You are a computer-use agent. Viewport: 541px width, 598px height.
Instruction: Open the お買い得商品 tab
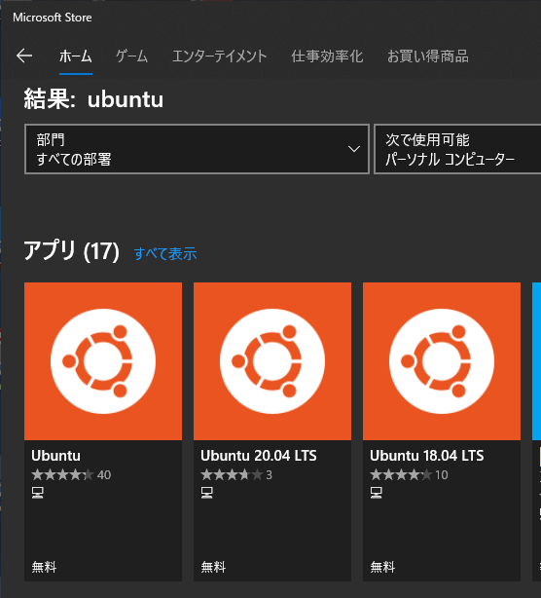[428, 56]
